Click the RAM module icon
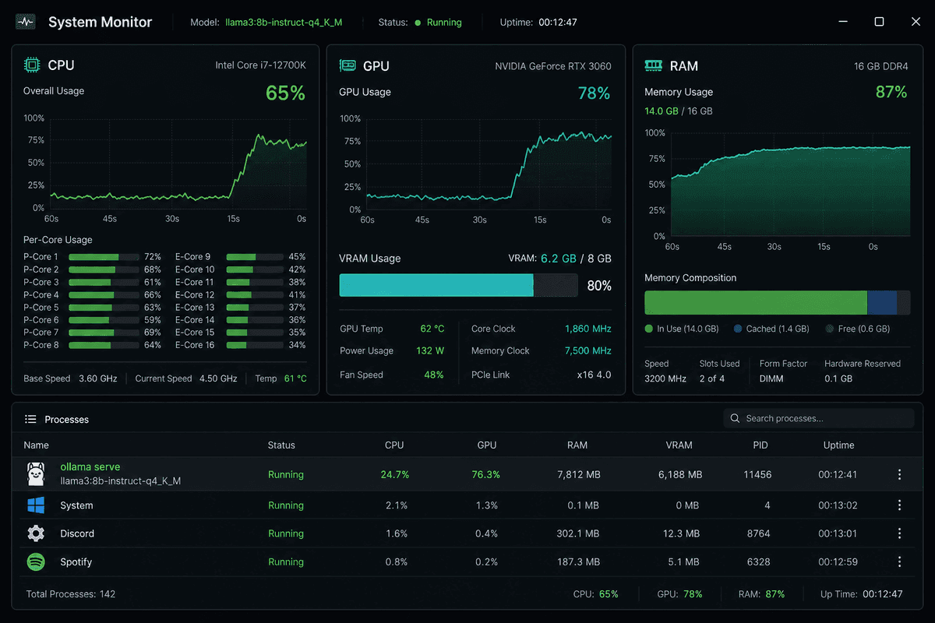 tap(654, 66)
